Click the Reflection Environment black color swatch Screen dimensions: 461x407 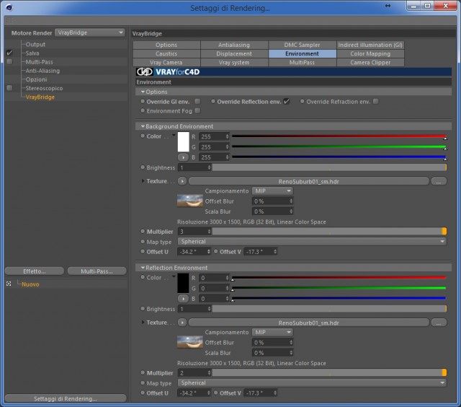click(x=183, y=283)
